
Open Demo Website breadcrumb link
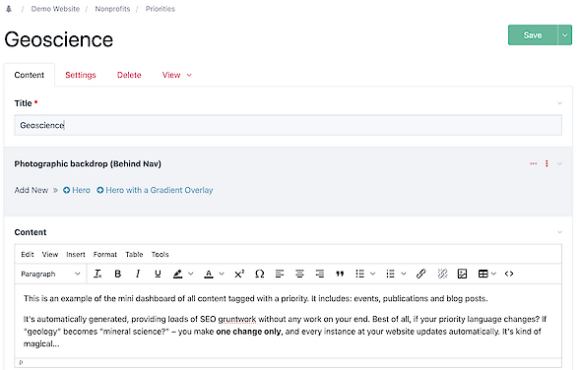pos(55,9)
